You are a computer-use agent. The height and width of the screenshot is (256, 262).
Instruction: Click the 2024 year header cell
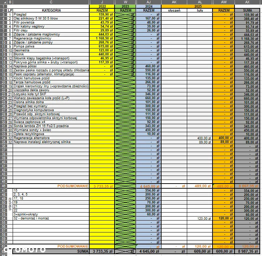click(149, 7)
